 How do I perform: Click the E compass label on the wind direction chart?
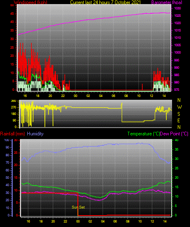click(x=179, y=121)
